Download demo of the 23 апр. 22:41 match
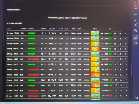 [x=121, y=80]
